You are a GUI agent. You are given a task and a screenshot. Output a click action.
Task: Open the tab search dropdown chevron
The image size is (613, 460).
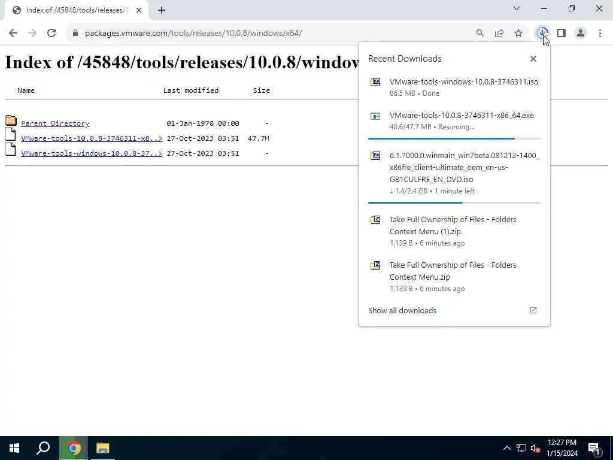pos(517,8)
